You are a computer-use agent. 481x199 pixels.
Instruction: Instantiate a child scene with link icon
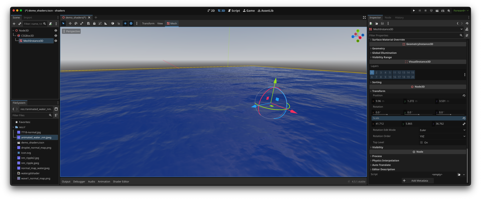click(20, 24)
